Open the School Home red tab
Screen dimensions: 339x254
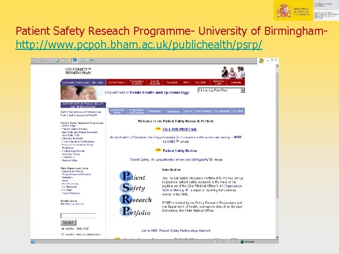[117, 82]
